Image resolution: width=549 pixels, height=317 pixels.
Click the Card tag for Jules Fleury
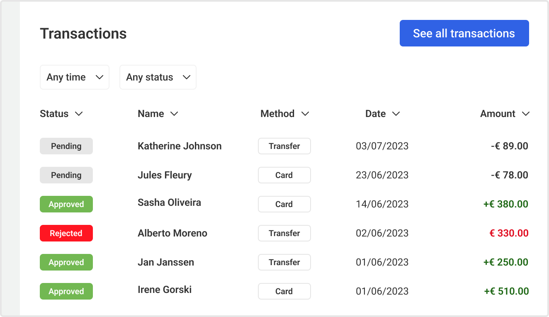pos(284,175)
